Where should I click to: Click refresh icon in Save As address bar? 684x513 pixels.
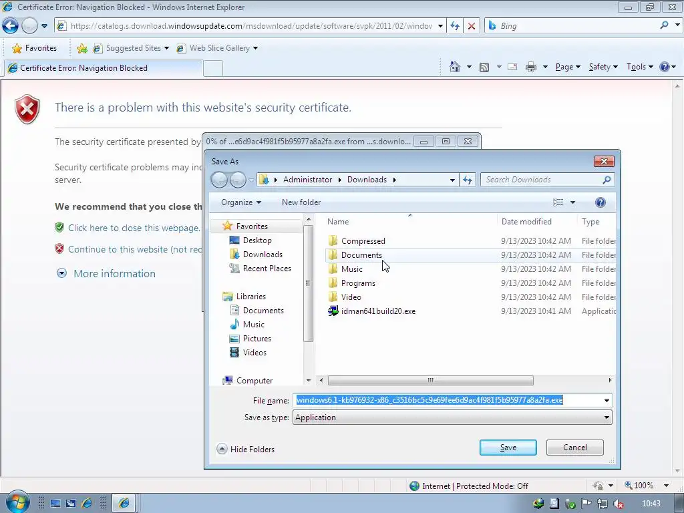[x=468, y=180]
